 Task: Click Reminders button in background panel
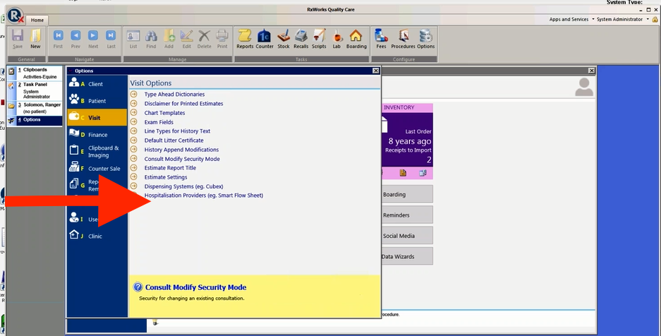(407, 215)
